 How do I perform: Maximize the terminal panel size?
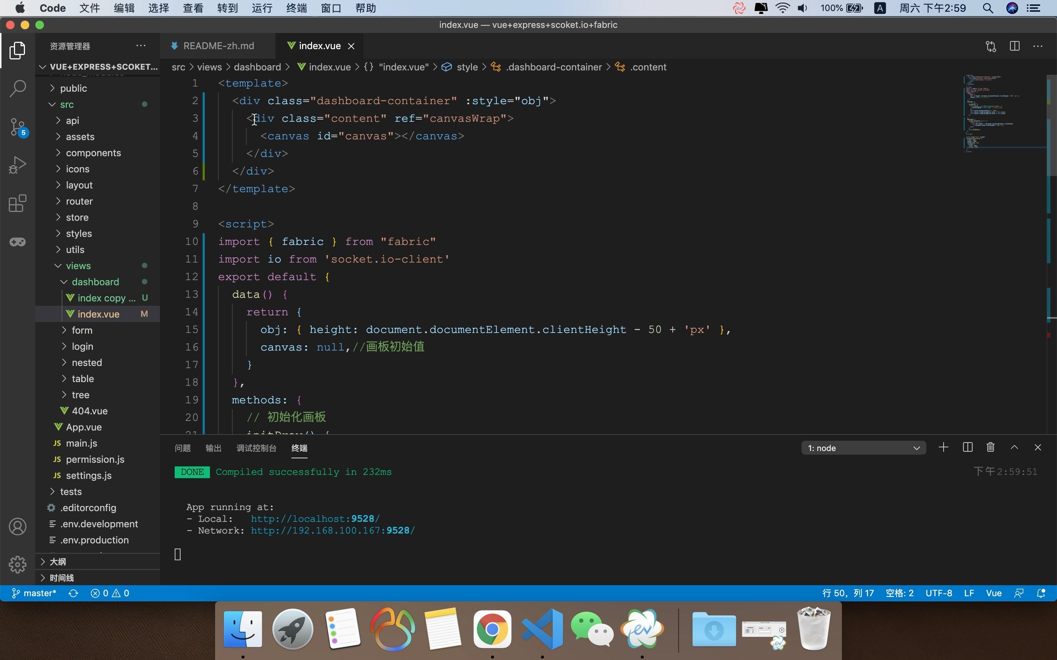coord(1014,447)
